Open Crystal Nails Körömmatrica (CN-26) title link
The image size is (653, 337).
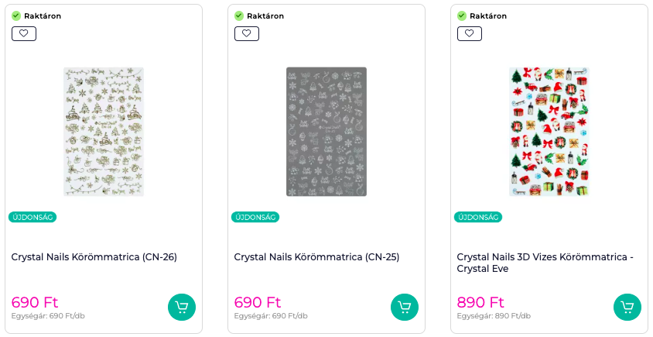click(94, 257)
